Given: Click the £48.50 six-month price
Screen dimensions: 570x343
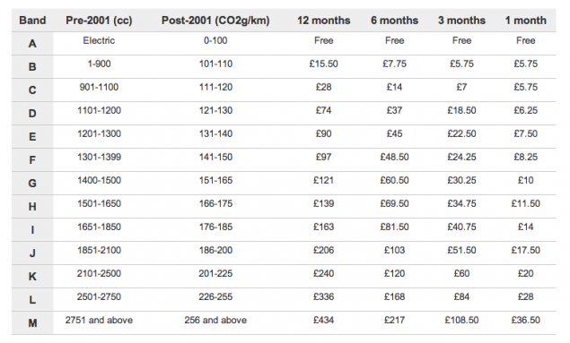Looking at the screenshot, I should coord(394,157).
